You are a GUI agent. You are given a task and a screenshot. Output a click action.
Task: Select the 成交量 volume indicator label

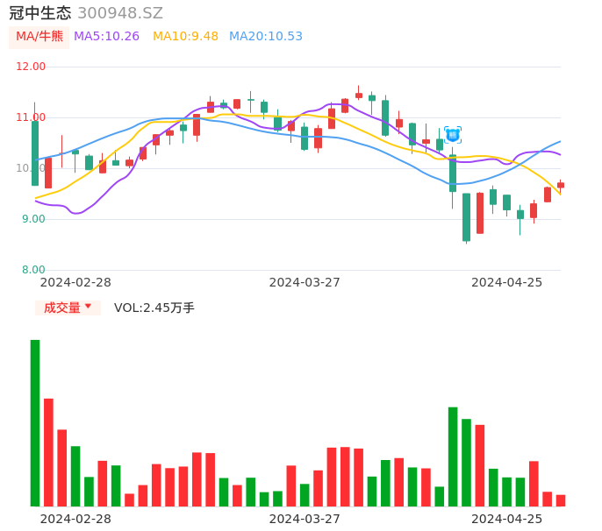pos(61,308)
